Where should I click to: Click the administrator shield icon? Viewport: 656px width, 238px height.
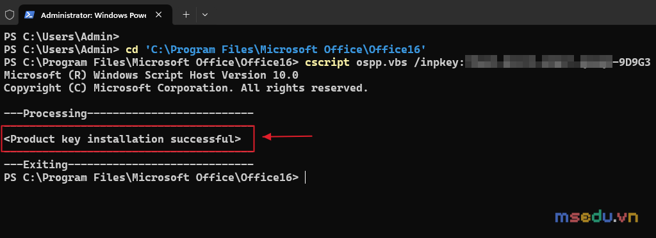click(9, 15)
